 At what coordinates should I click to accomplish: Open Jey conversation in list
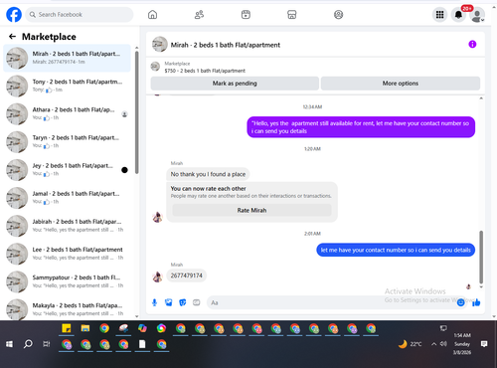[x=67, y=170]
